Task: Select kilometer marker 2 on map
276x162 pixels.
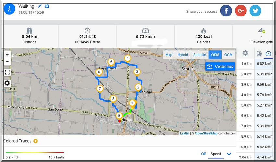Action: click(138, 88)
